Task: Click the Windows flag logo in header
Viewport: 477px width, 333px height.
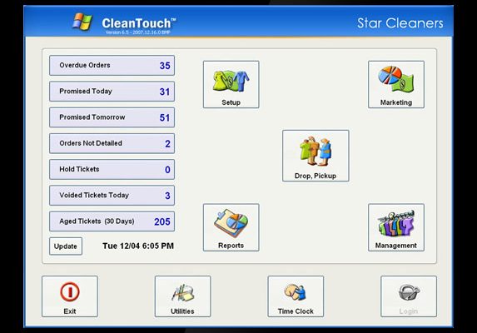Action: [82, 22]
